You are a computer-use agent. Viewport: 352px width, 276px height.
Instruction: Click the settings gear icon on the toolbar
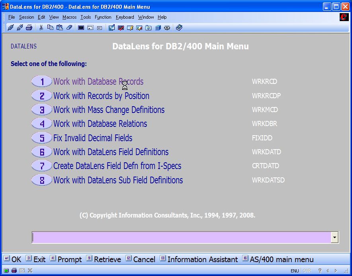point(167,27)
